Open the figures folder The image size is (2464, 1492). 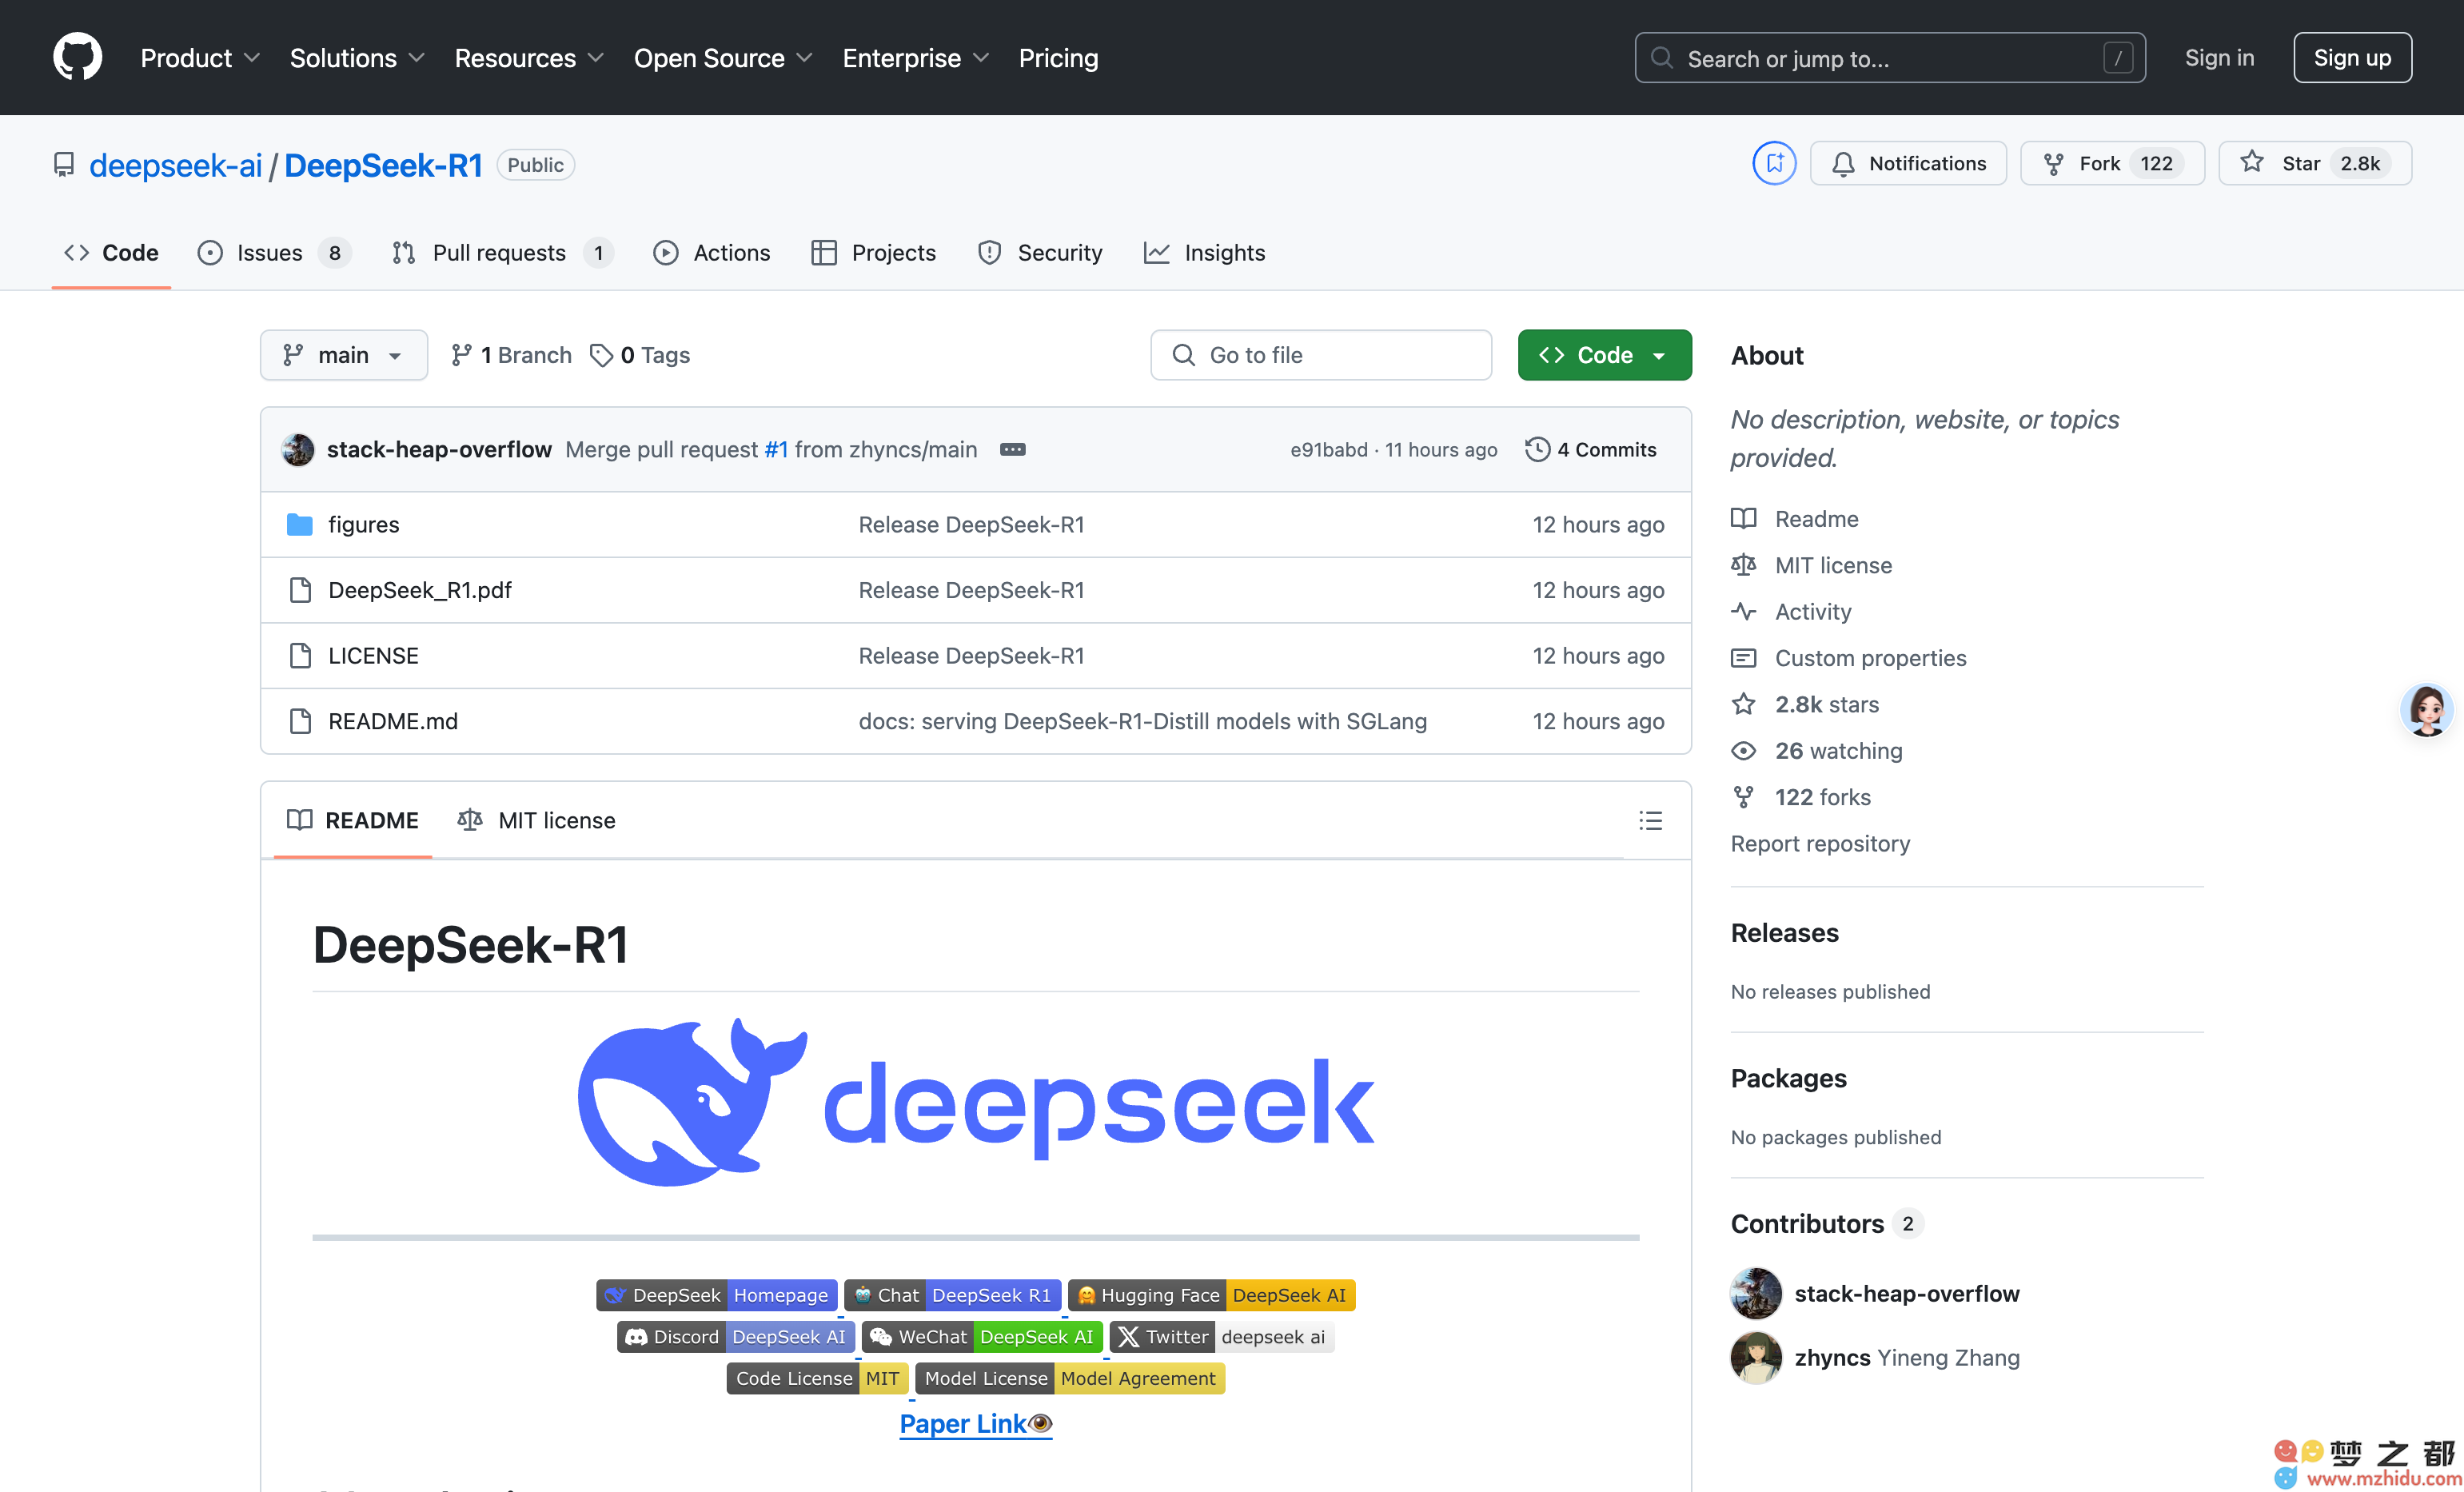(363, 524)
